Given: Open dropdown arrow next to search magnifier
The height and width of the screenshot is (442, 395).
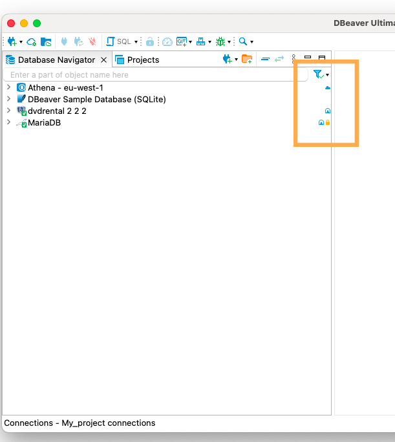Looking at the screenshot, I should coord(251,42).
